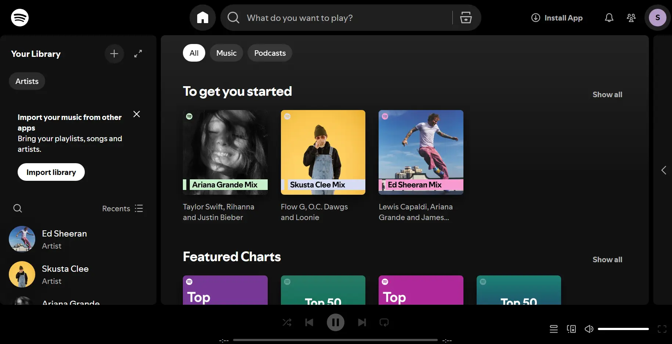This screenshot has height=344, width=672.
Task: Open the user profile avatar 'S'
Action: 658,18
